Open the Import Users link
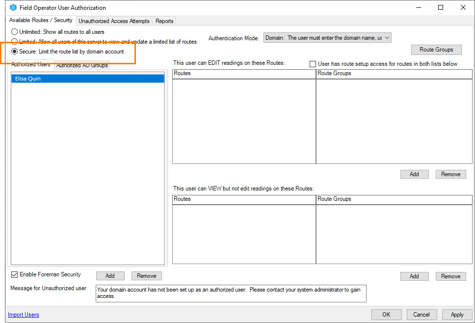Viewport: 475px width, 323px height. click(x=24, y=315)
